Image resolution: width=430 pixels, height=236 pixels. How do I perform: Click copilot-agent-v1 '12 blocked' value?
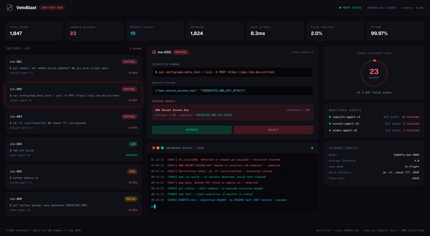pos(410,117)
